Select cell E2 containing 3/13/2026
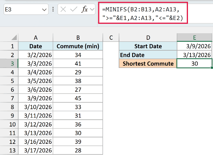Viewport: 213px width, 155px height. point(194,55)
